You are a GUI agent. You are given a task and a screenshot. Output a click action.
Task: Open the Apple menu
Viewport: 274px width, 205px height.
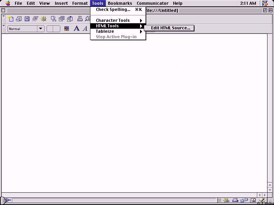click(x=8, y=3)
